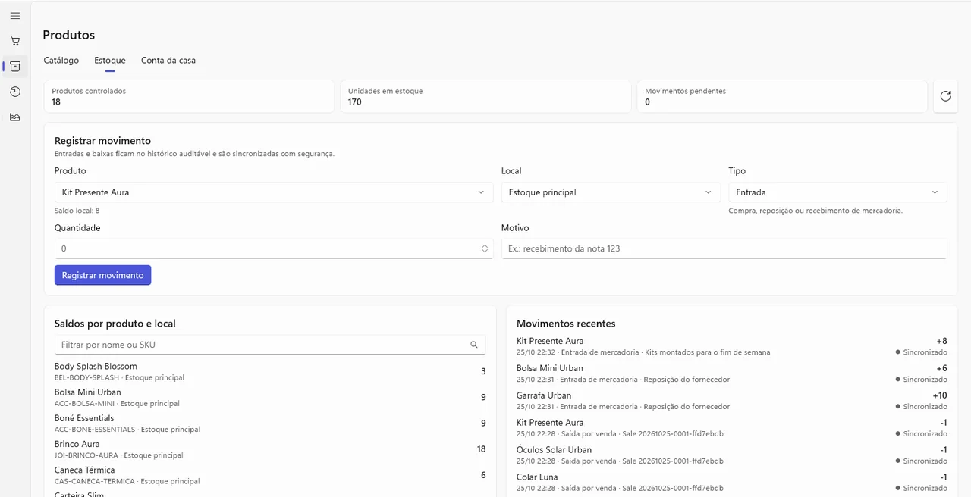Screen dimensions: 971x497
Task: Select Bolsa Mini Urban with SKU ACC-BOLSA-MINI
Action: tap(270, 397)
